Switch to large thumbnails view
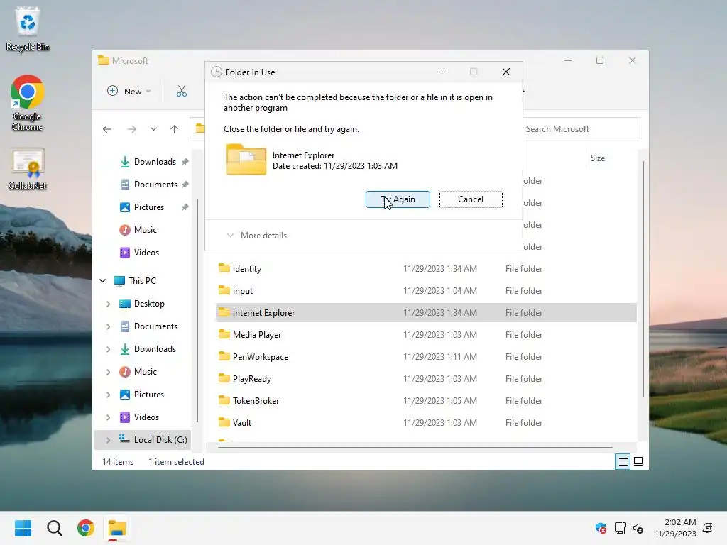This screenshot has width=727, height=545. [x=638, y=461]
